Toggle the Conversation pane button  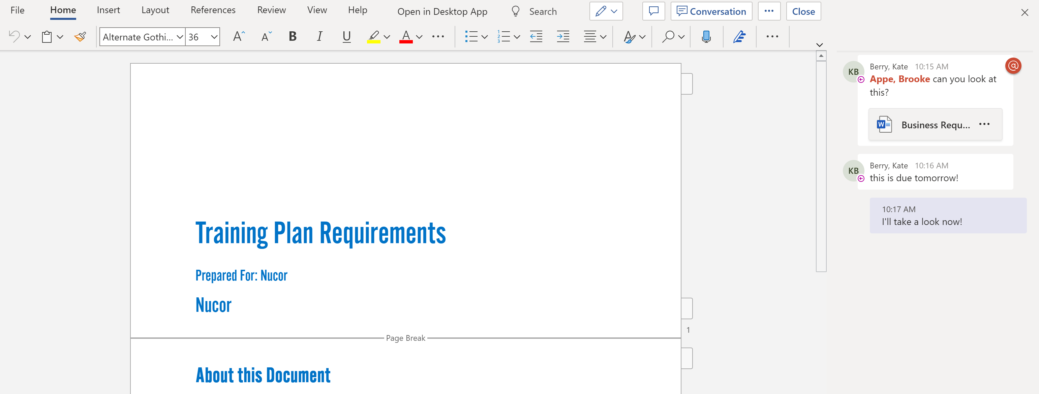pyautogui.click(x=711, y=11)
